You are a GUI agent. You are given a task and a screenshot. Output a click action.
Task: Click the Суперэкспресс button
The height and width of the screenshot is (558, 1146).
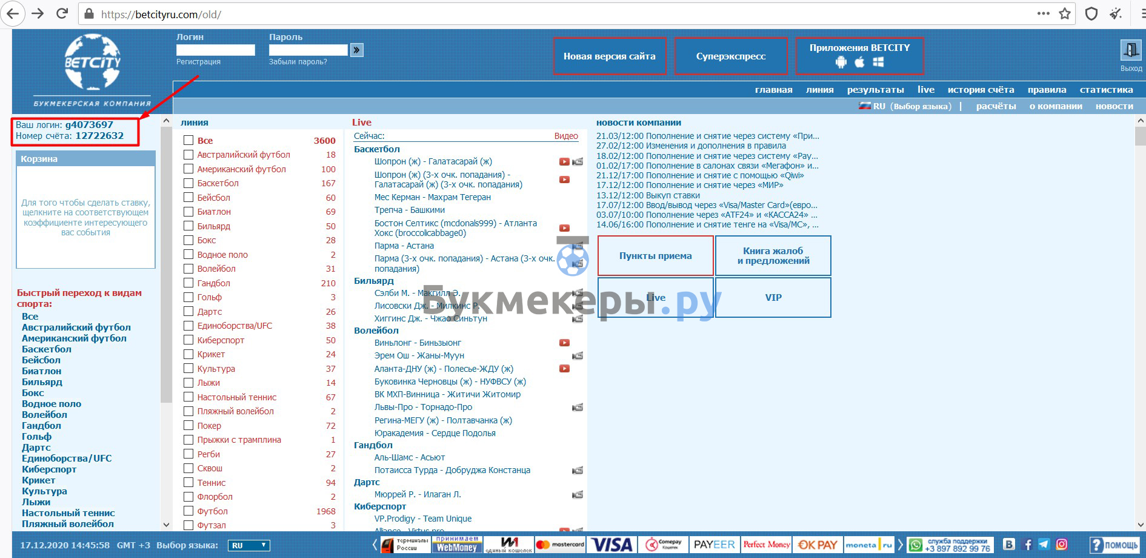pyautogui.click(x=730, y=56)
